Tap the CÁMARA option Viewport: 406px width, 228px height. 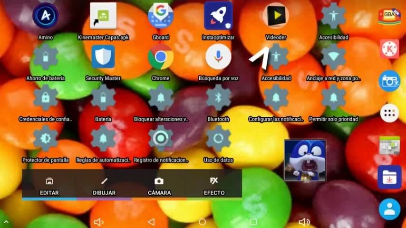point(159,185)
